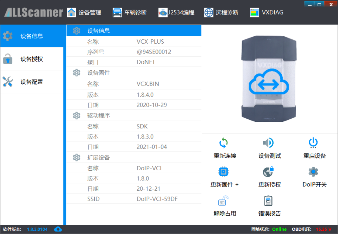Click the firmware date 2020-10-29
The width and height of the screenshot is (338, 234).
152,105
